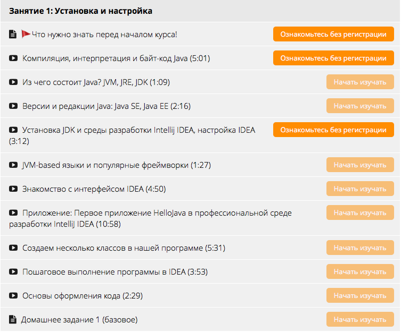The image size is (401, 332).
Task: Click document icon beside Домашнее задание 1
Action: [x=13, y=320]
